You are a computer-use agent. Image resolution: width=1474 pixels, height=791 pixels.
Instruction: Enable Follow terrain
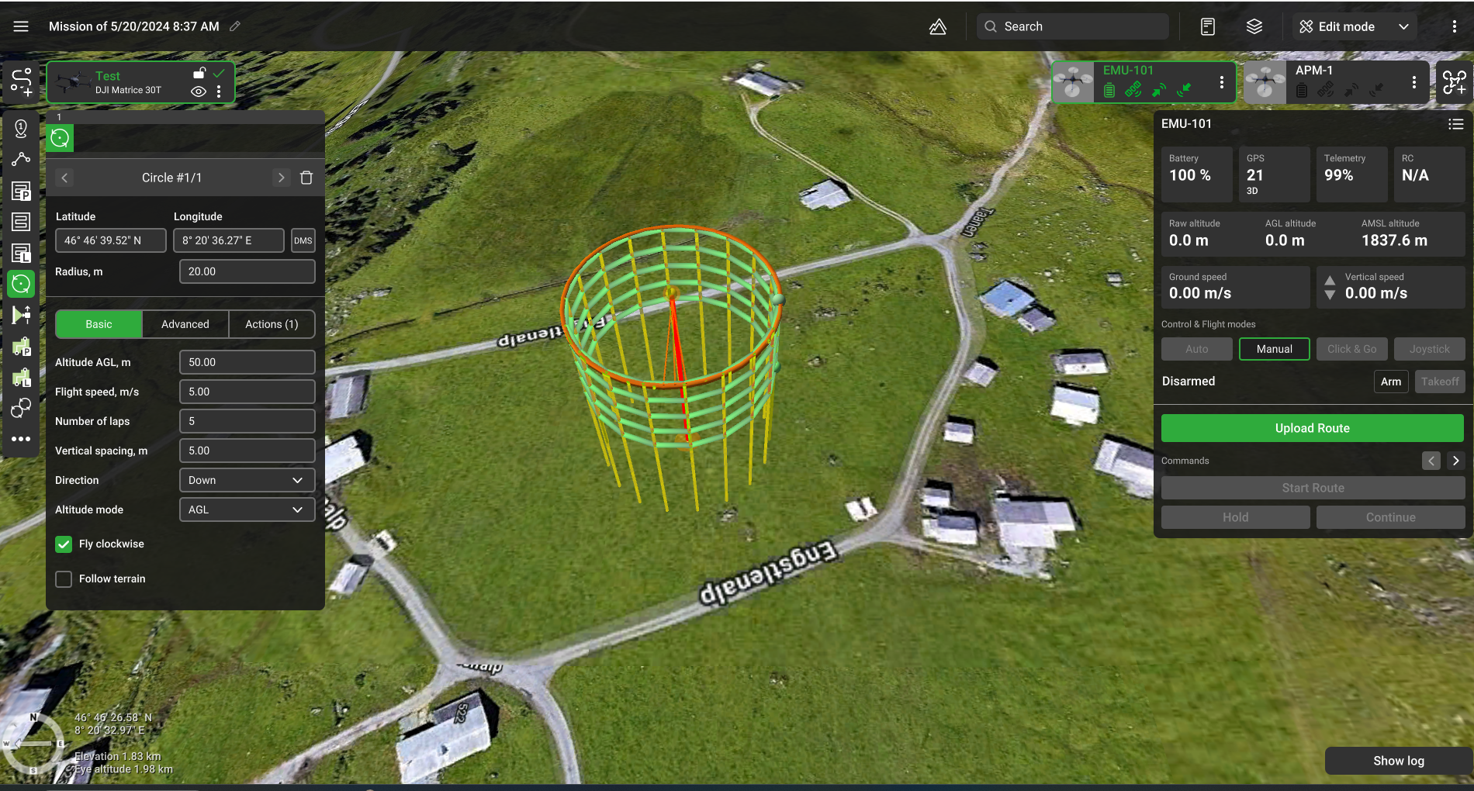64,579
